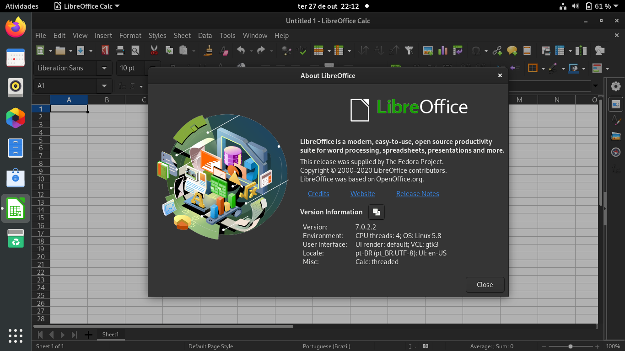Click the AutoFilter funnel icon

click(409, 51)
